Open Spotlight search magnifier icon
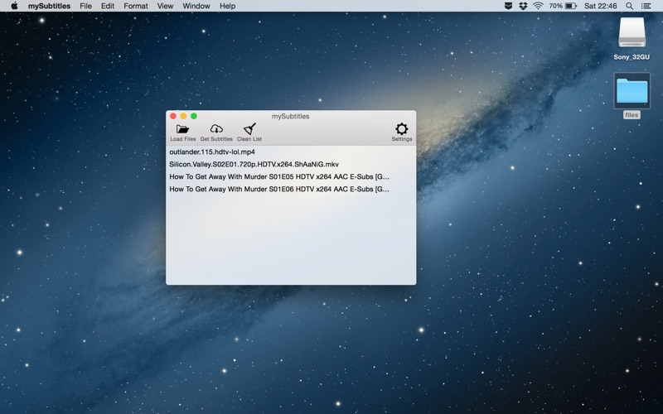The image size is (663, 414). point(629,6)
